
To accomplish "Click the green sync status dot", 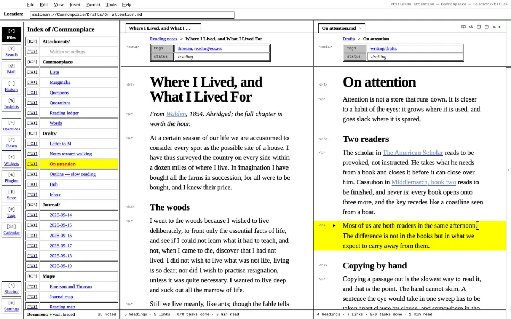I will (x=500, y=27).
